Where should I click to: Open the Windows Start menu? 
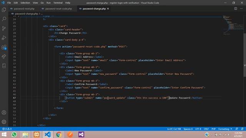point(4,135)
